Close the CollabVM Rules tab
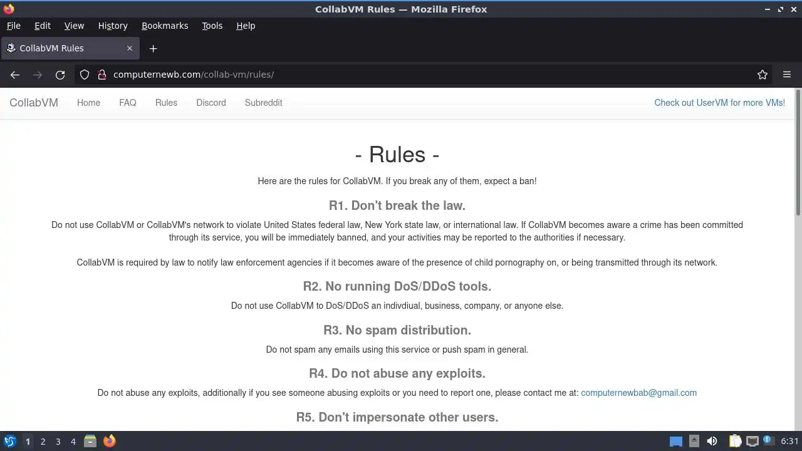The image size is (802, 451). 130,48
